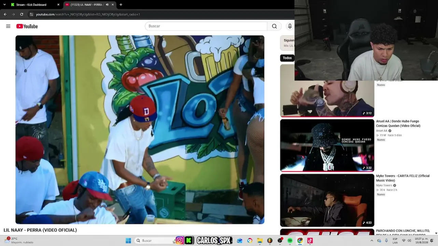The width and height of the screenshot is (438, 246).
Task: Open the Myke Towers 4:33 video thumbnail
Action: pyautogui.click(x=327, y=200)
